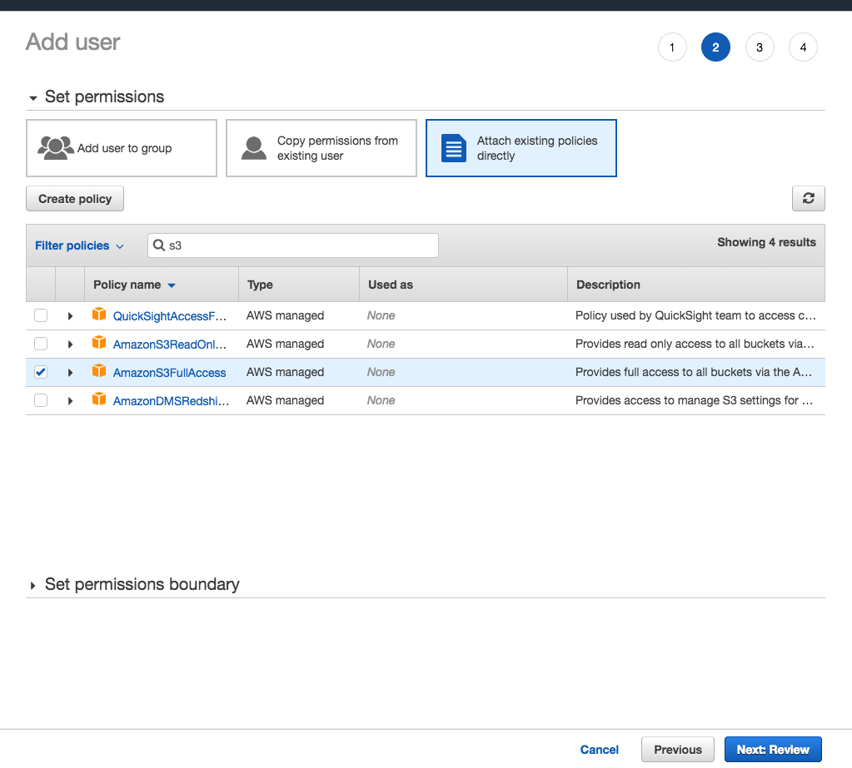Open the Filter policies dropdown
Screen dimensions: 852x768
pyautogui.click(x=79, y=245)
